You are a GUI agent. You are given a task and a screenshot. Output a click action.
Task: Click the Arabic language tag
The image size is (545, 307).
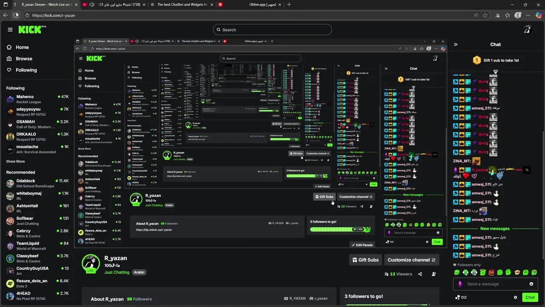(x=139, y=272)
